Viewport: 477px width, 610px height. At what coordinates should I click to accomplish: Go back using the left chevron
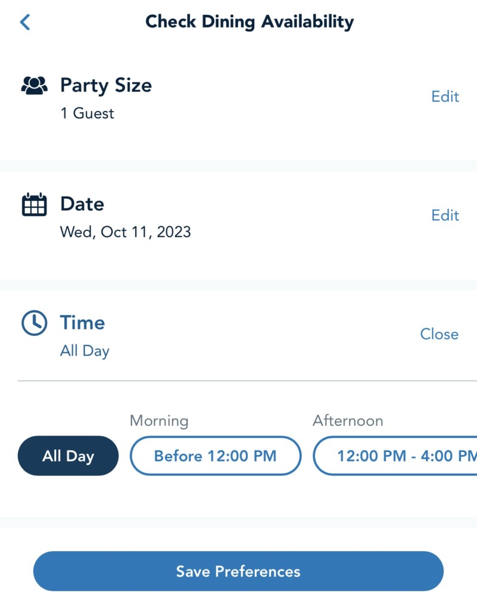pyautogui.click(x=24, y=22)
